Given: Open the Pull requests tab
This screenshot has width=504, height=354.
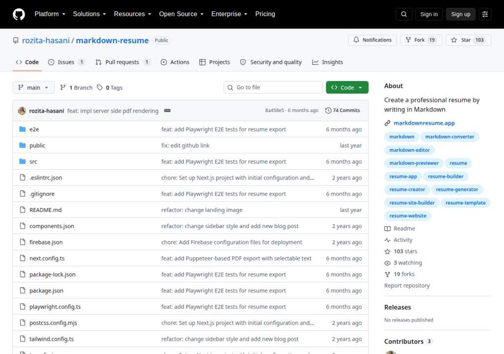Looking at the screenshot, I should 123,62.
